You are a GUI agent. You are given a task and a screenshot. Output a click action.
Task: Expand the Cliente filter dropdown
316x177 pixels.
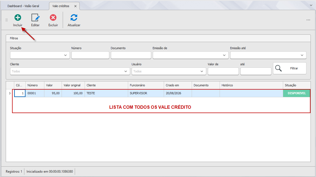126,71
